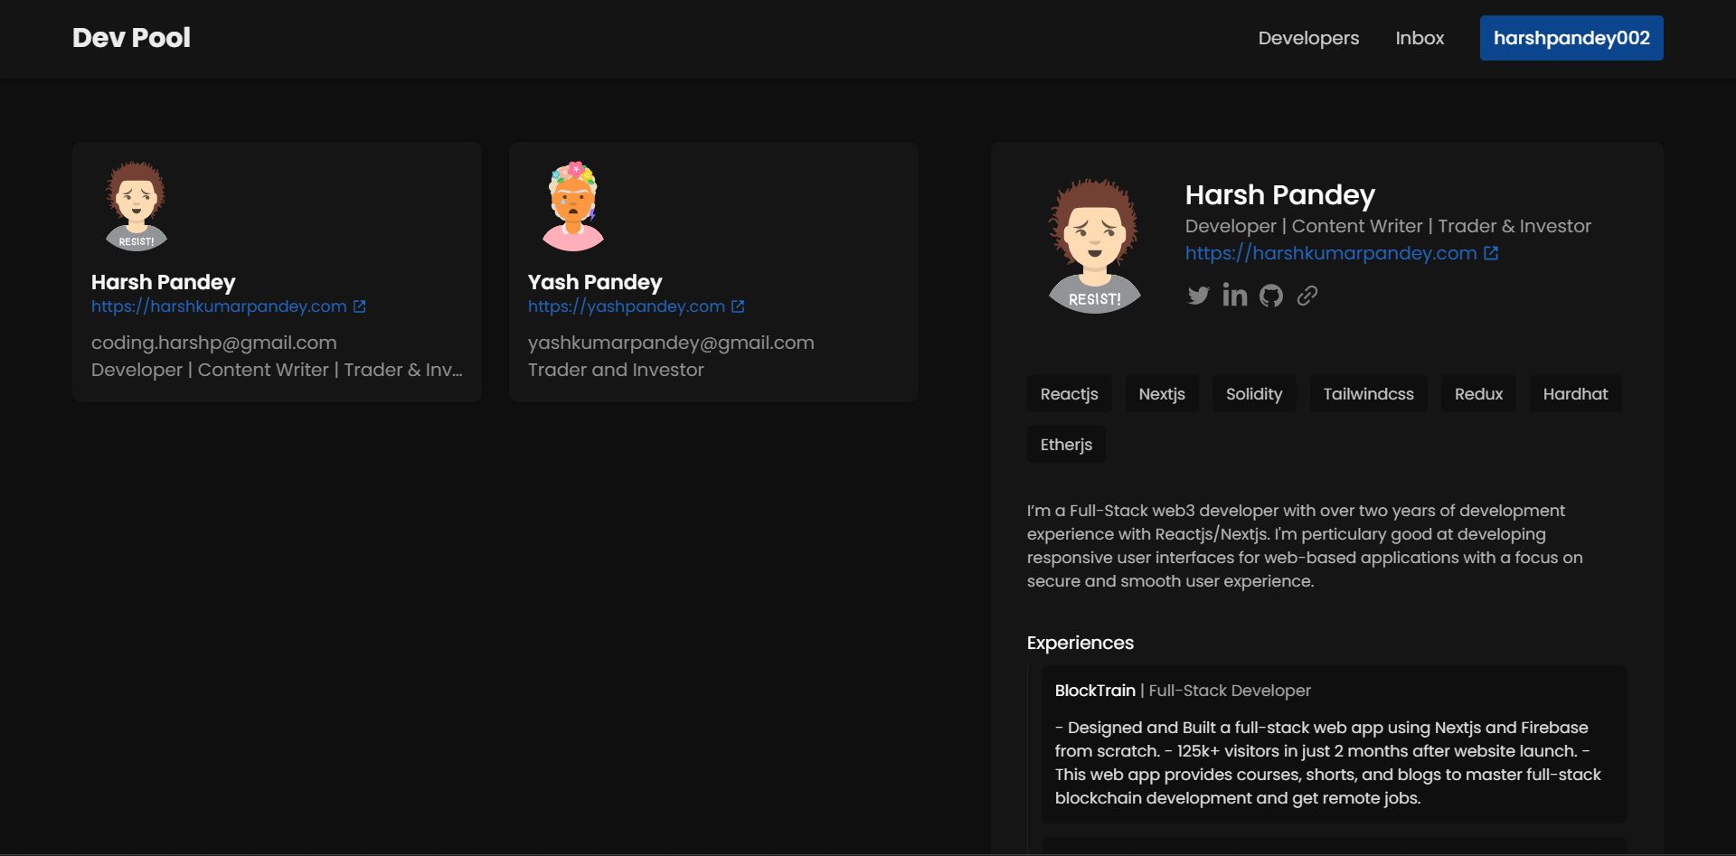
Task: Click the Experiences section heading
Action: point(1080,643)
